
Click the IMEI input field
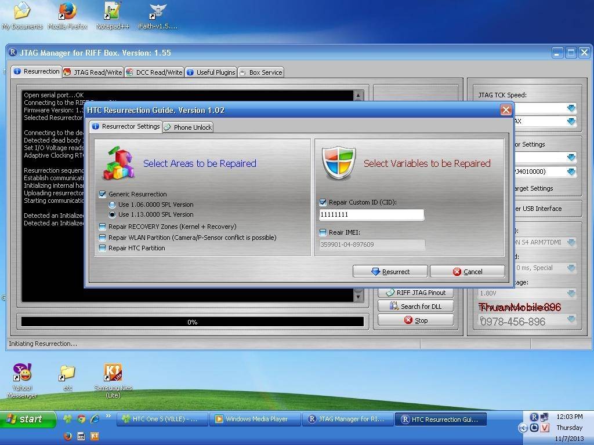click(x=372, y=245)
